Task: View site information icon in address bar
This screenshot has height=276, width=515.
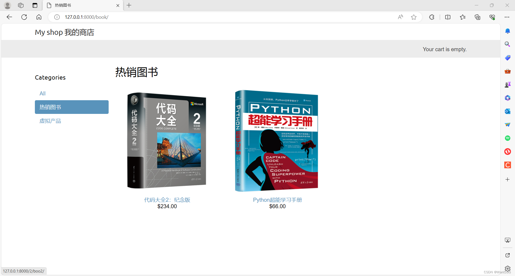Action: (57, 17)
